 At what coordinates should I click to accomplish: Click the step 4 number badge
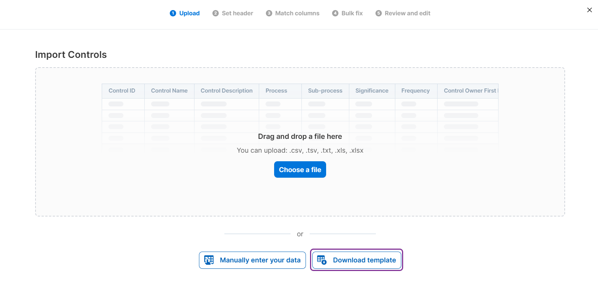[x=335, y=13]
